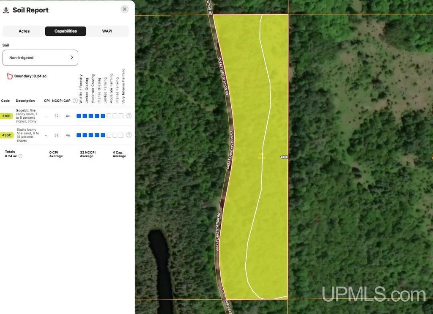Switch to the WAPI tab
433x314 pixels.
107,31
